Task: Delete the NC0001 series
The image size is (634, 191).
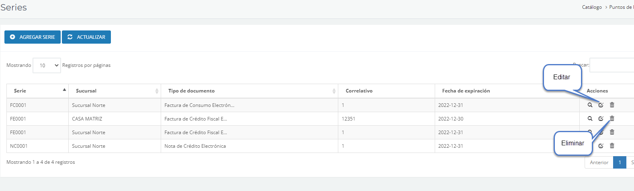Action: tap(612, 146)
